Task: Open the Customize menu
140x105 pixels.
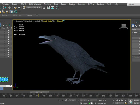Action: click(x=81, y=4)
